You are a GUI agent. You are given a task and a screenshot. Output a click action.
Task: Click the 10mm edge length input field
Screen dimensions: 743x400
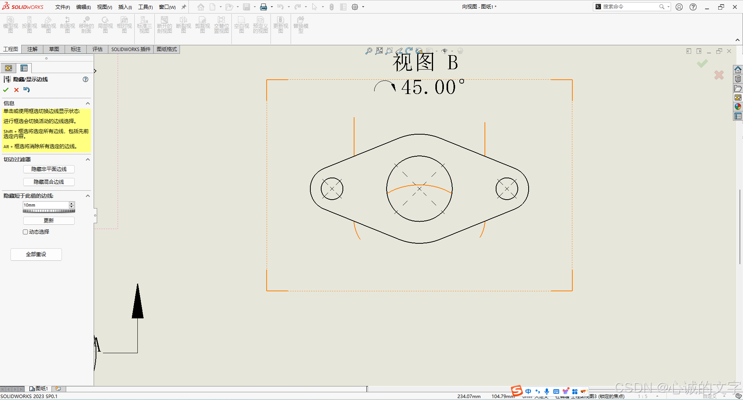46,205
